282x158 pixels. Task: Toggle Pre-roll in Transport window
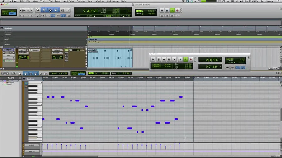(156, 65)
